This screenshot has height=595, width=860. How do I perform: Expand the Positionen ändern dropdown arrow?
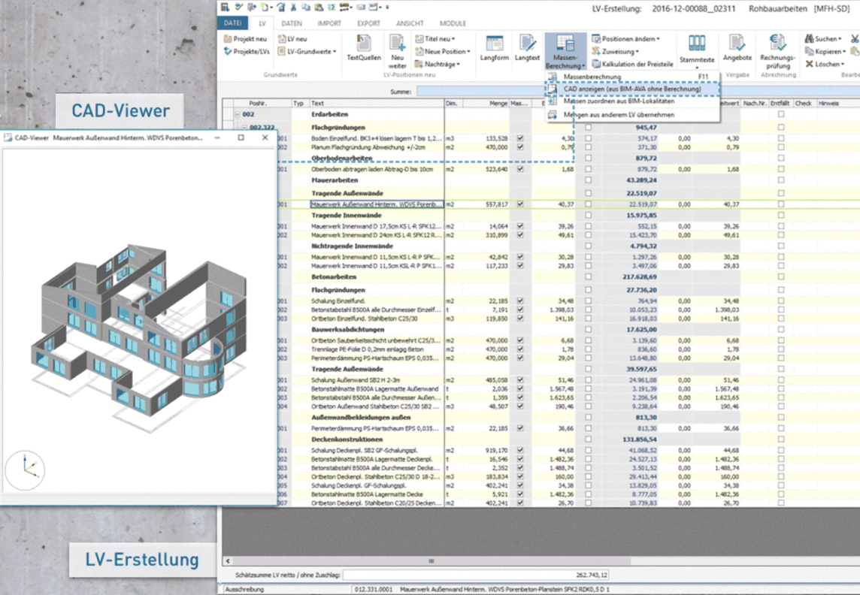(x=659, y=39)
